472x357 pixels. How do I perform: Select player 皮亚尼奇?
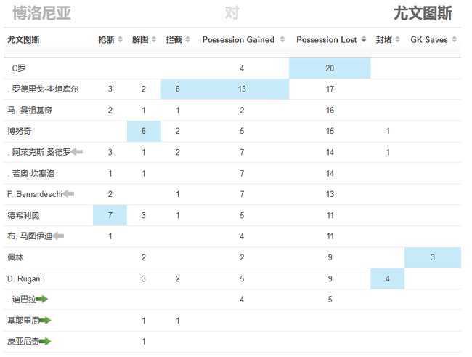[x=23, y=341]
